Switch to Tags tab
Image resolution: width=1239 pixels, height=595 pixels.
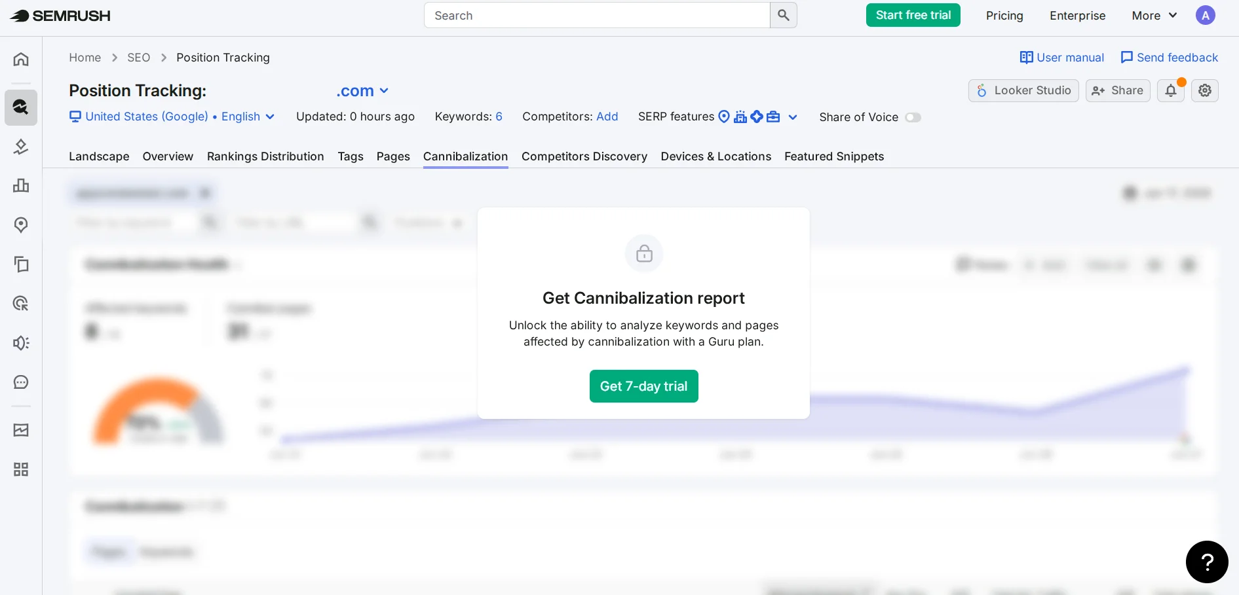351,156
